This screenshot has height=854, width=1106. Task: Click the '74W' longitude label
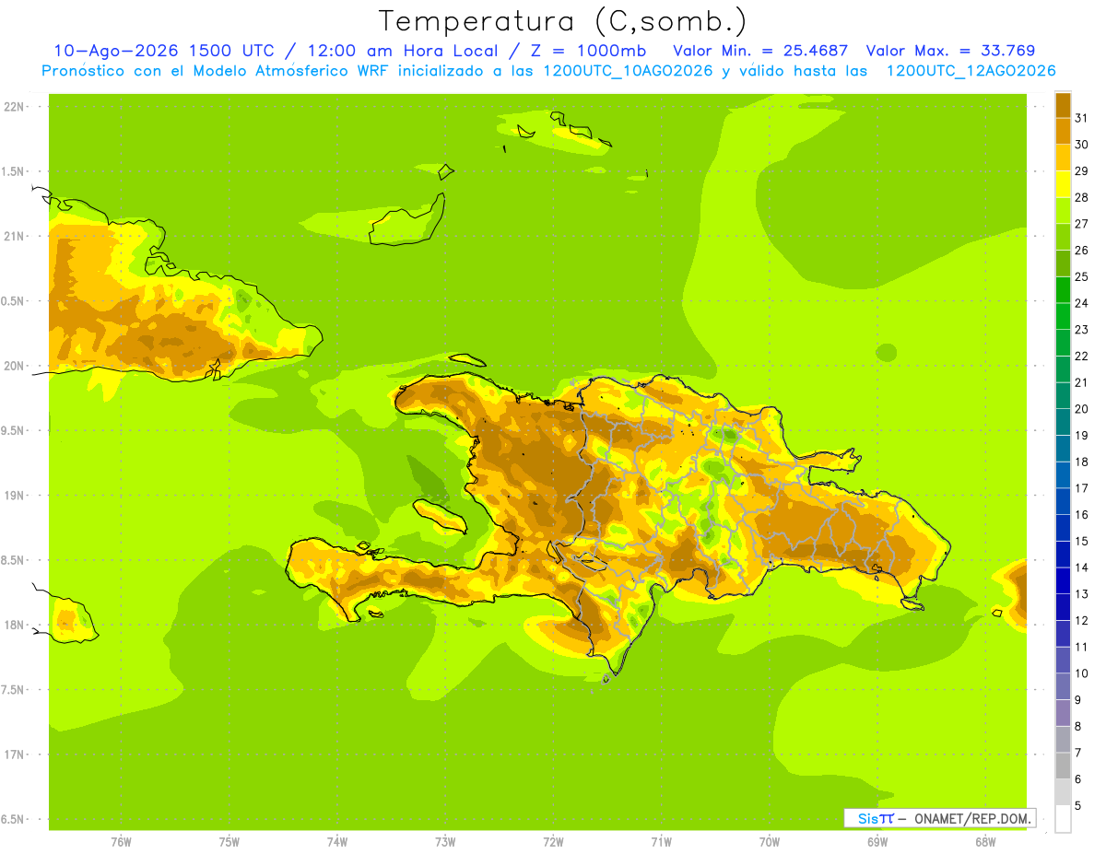point(337,842)
